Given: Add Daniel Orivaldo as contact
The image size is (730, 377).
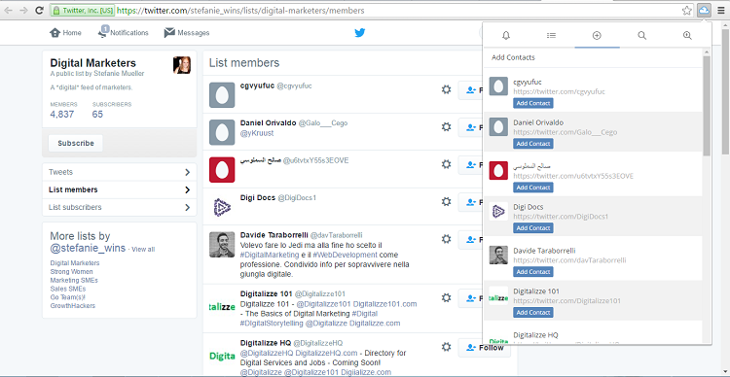Looking at the screenshot, I should coord(533,144).
